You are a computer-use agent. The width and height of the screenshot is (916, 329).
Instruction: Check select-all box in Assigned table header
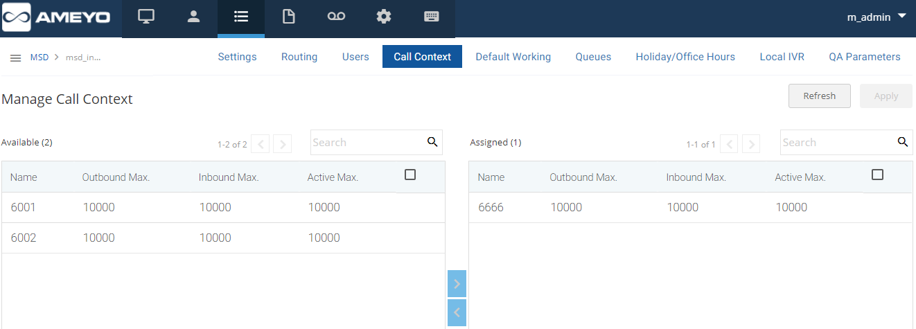[x=878, y=175]
